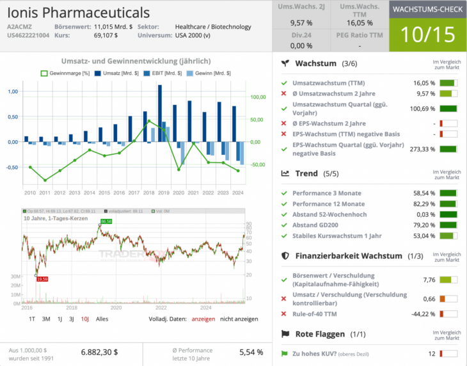Select the 10J chart time range
The height and width of the screenshot is (366, 467).
point(84,319)
